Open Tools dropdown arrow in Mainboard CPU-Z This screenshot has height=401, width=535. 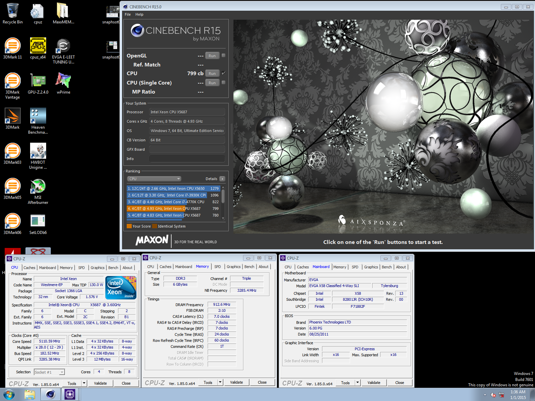358,383
